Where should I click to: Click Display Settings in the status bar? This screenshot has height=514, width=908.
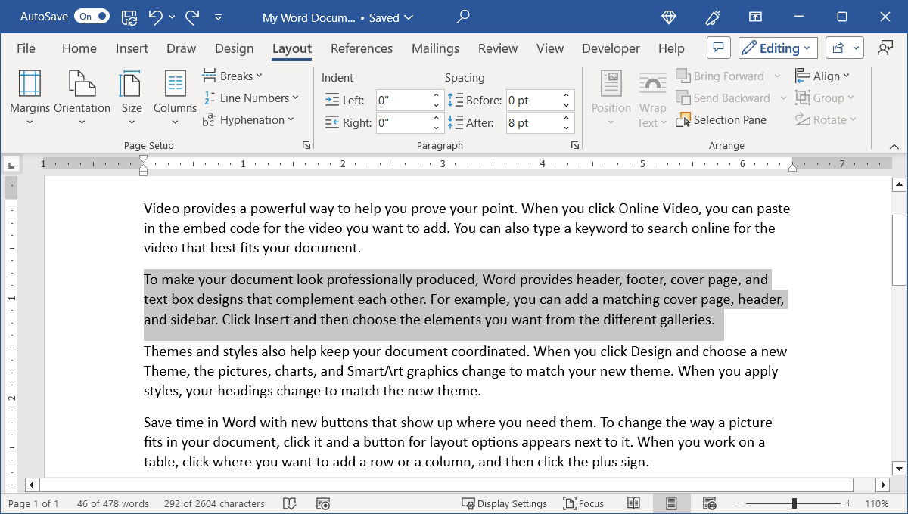click(x=505, y=503)
